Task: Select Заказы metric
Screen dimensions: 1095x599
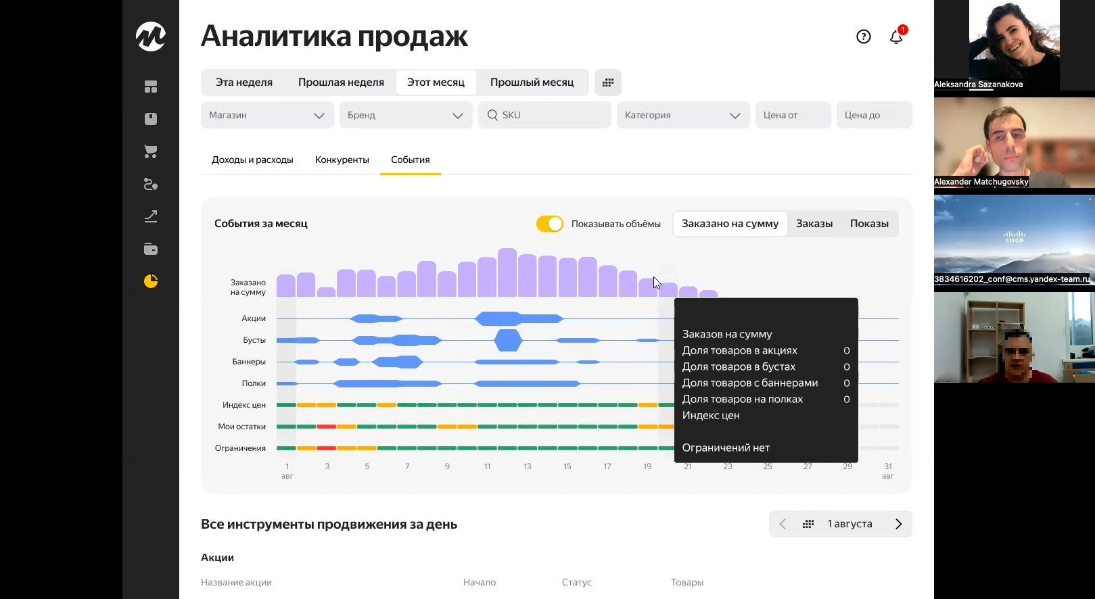Action: [814, 224]
